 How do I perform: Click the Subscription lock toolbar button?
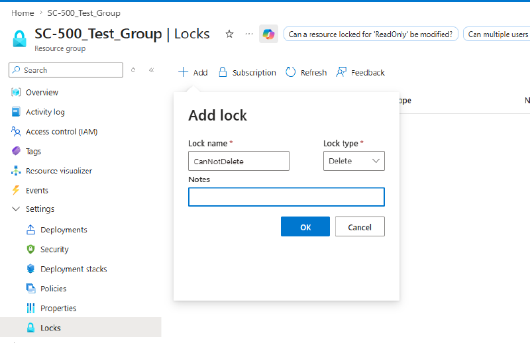(247, 72)
